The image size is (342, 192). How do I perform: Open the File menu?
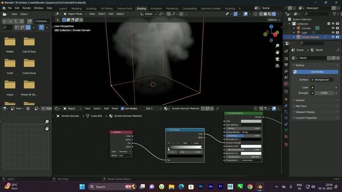coord(10,8)
